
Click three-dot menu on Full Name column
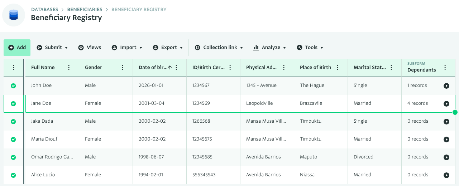[69, 67]
